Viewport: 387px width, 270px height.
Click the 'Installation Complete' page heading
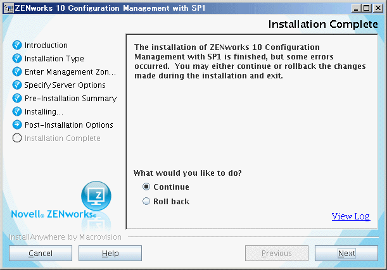323,24
